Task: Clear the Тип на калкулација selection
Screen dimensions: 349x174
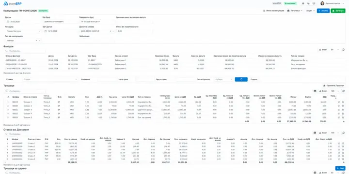Action: (36, 41)
